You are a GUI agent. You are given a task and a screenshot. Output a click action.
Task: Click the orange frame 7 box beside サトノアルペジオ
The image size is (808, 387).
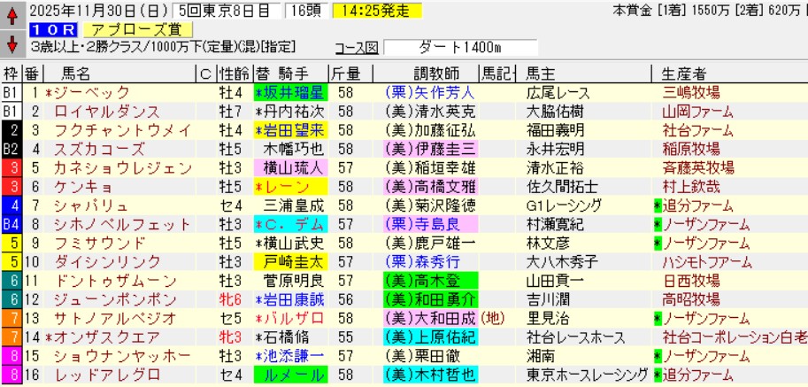click(x=12, y=318)
